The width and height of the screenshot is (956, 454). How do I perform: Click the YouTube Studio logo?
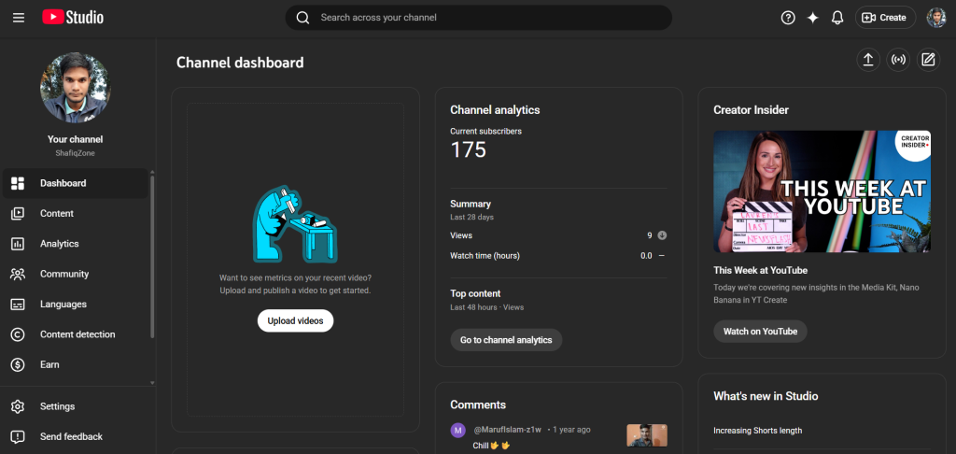click(x=73, y=18)
